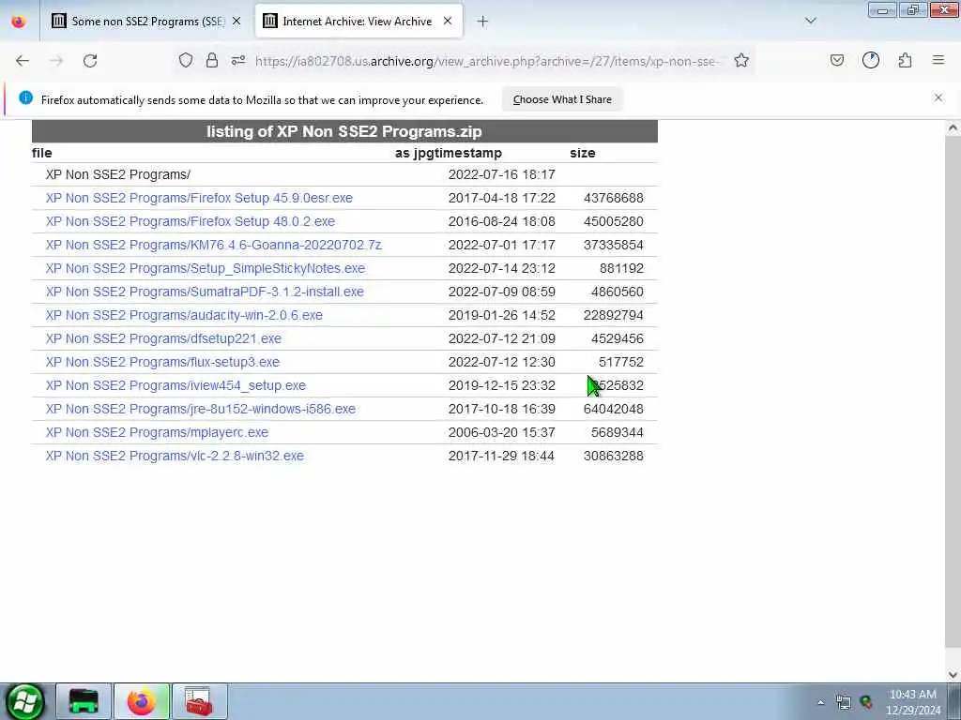Click the timestamp 2022-07-16 18:17

pyautogui.click(x=501, y=174)
